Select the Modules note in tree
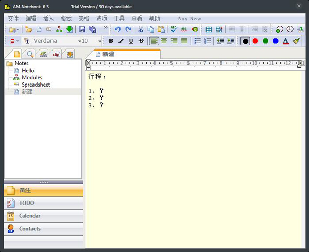This screenshot has height=252, width=309. 32,77
